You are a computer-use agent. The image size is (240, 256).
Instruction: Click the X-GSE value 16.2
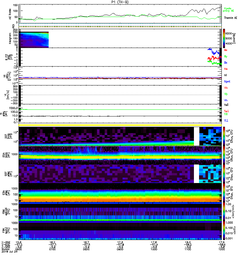(x=52, y=243)
